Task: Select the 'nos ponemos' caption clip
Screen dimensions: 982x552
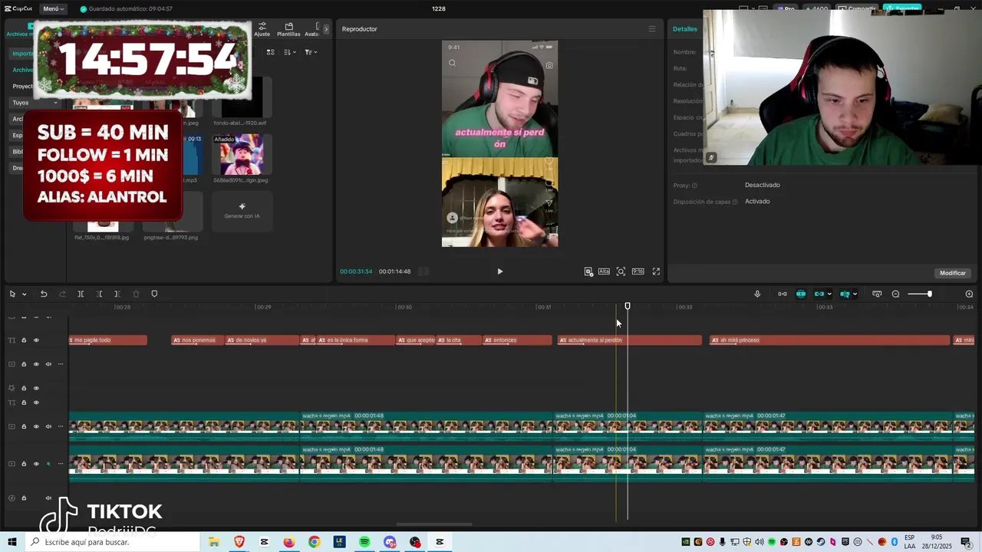Action: [x=198, y=340]
